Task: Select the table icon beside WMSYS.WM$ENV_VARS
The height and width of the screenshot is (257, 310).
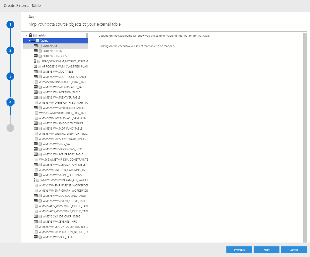Action: [36, 144]
